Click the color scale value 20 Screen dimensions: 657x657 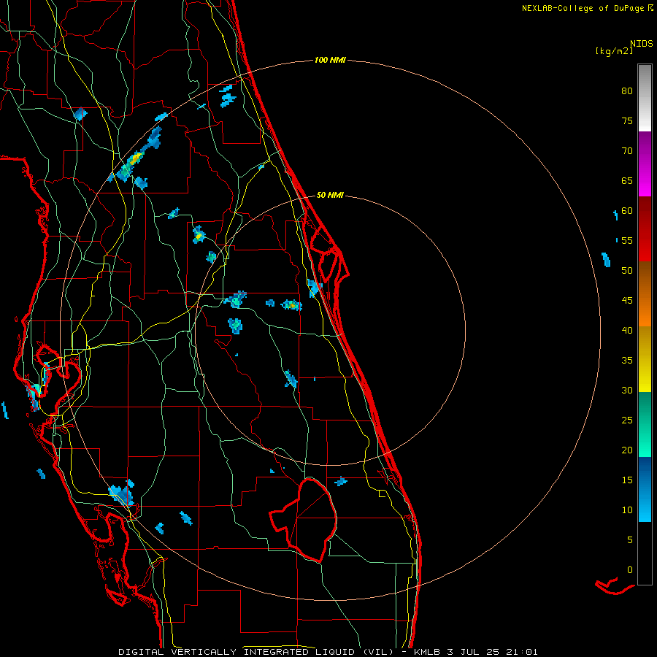627,450
